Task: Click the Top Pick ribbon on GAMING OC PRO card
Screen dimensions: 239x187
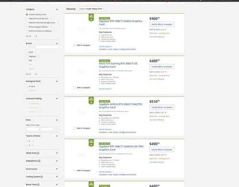Action: click(x=91, y=143)
